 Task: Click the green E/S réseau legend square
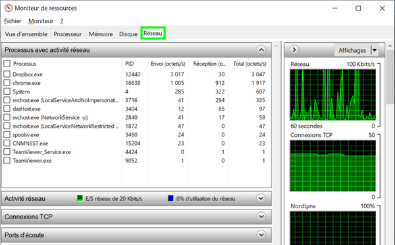(x=80, y=198)
